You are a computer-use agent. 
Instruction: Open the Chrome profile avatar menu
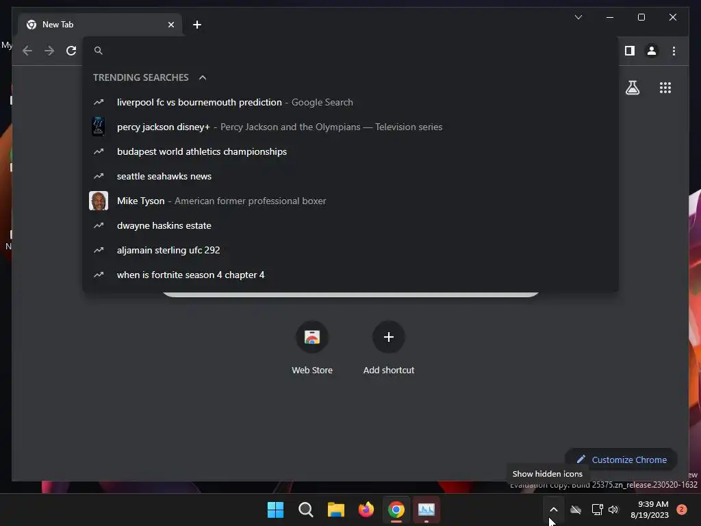coord(652,51)
